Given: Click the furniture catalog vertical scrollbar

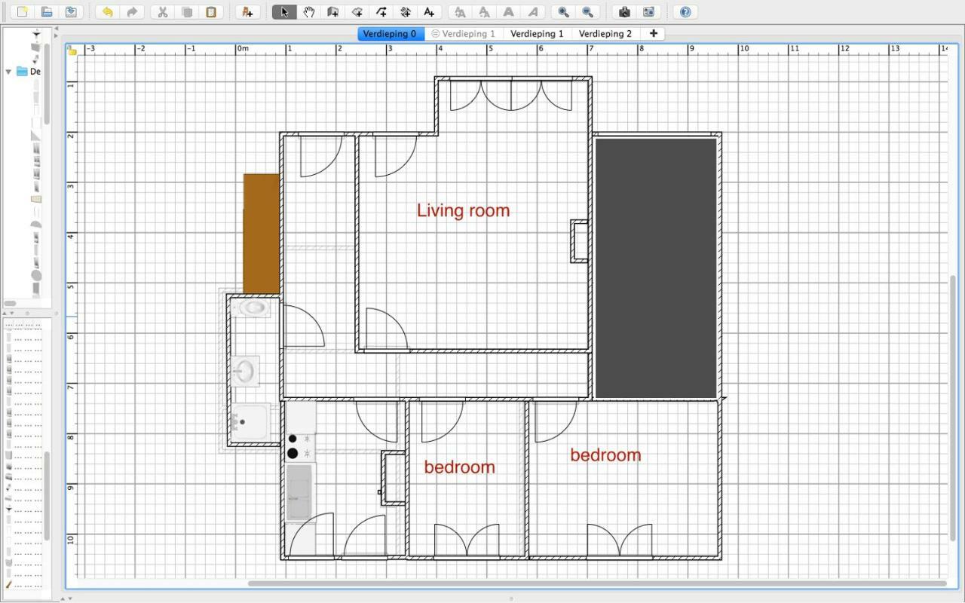Looking at the screenshot, I should tap(46, 83).
